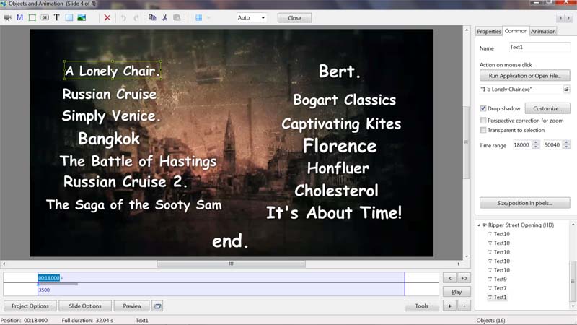This screenshot has width=577, height=325.
Task: Click the Redo arrow icon
Action: [x=136, y=17]
